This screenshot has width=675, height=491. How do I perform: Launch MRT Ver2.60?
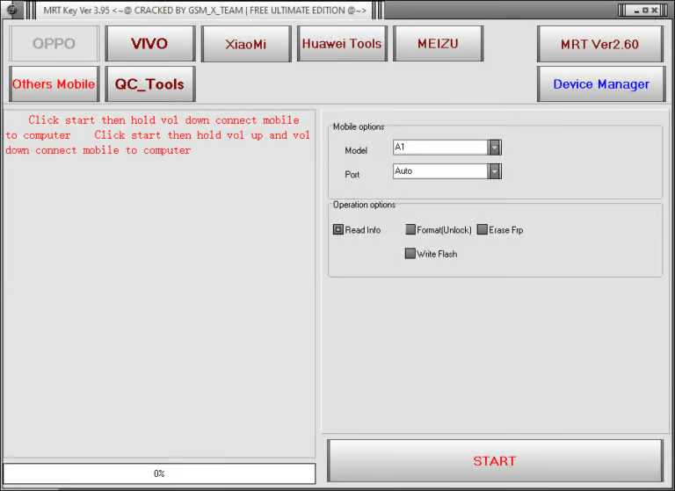pos(599,44)
